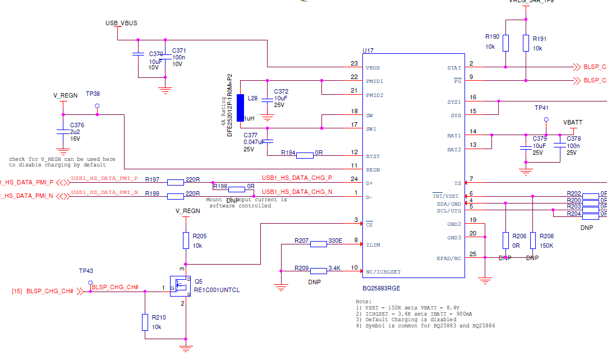
Task: Click the USB_VBUS net label
Action: [x=121, y=23]
